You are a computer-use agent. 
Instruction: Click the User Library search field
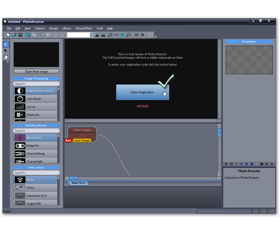36,173
